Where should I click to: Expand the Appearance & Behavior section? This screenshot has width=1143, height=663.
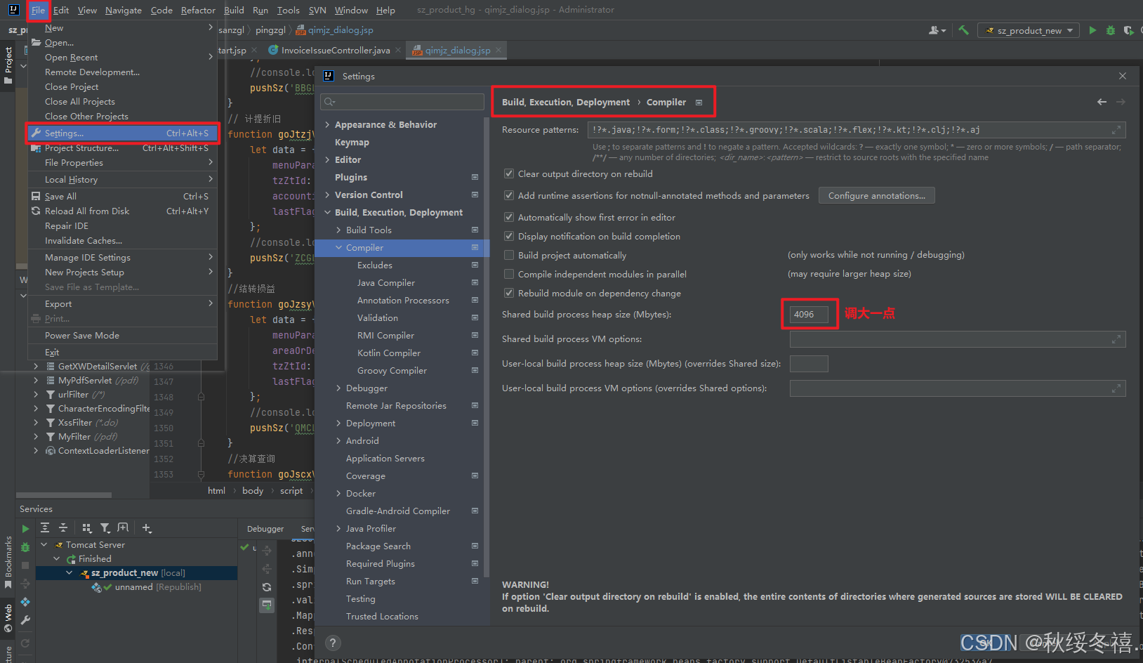(x=328, y=124)
